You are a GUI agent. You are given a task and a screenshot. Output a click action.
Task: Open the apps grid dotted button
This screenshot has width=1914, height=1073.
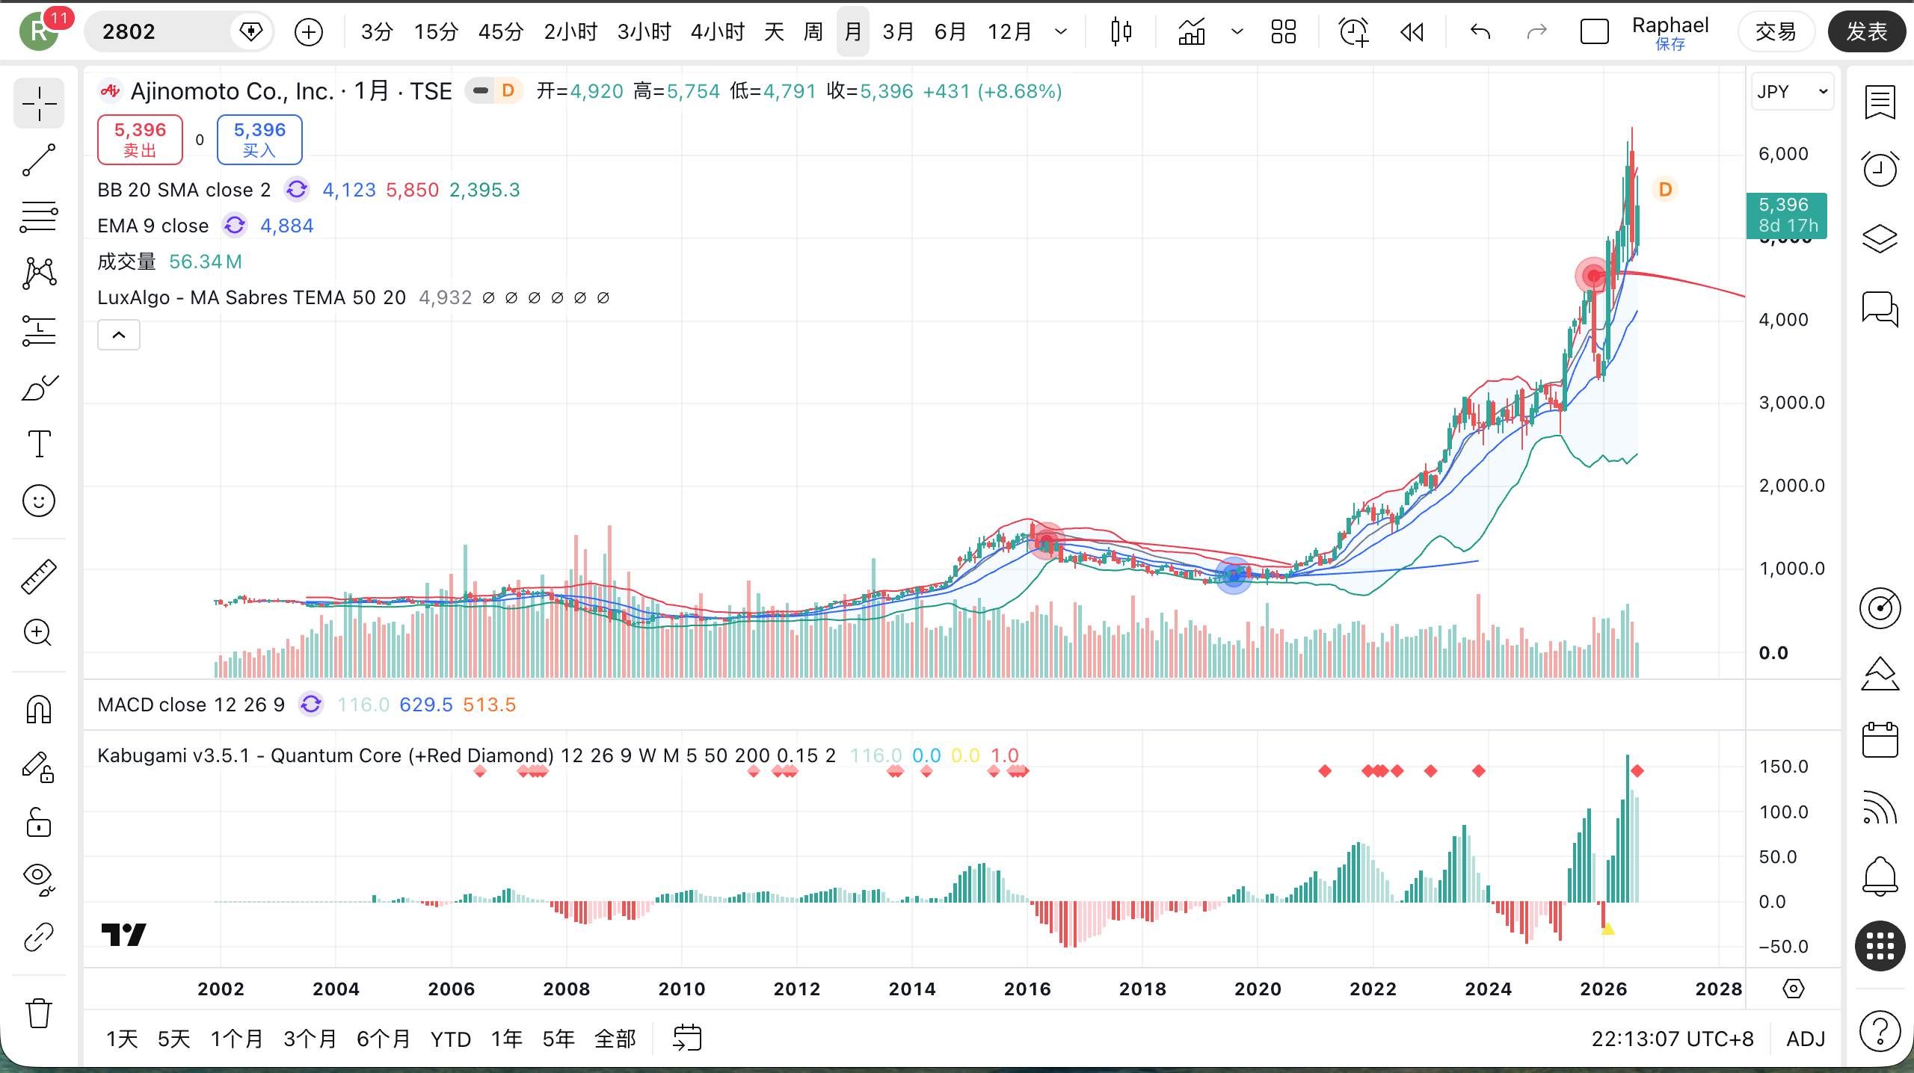click(x=1880, y=946)
